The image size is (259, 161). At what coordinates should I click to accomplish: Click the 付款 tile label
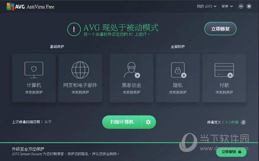(x=224, y=85)
